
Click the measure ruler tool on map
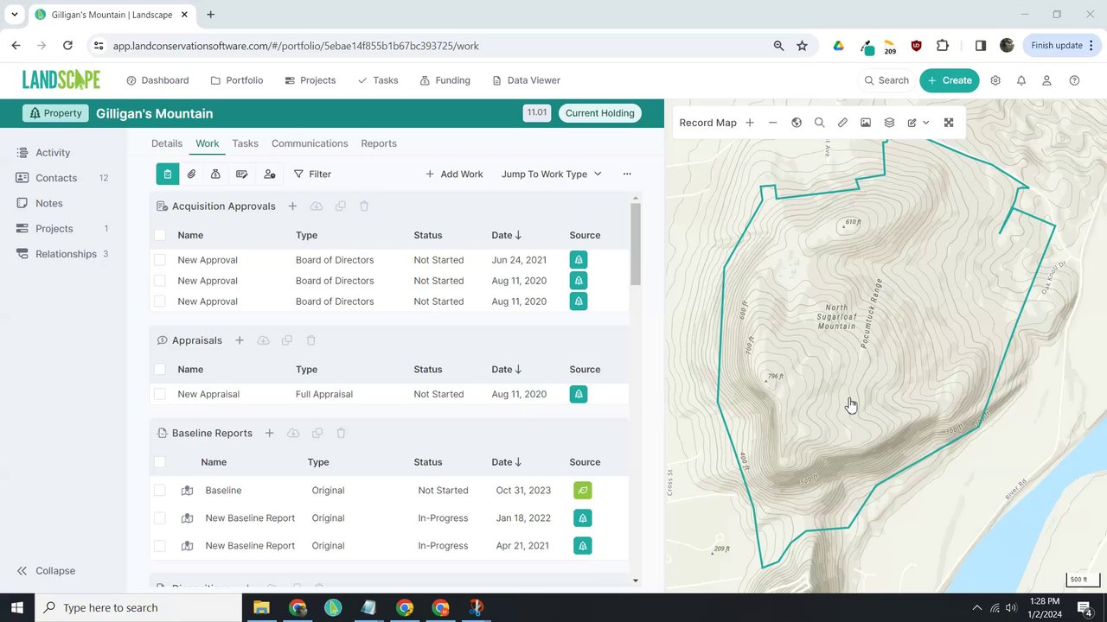842,123
